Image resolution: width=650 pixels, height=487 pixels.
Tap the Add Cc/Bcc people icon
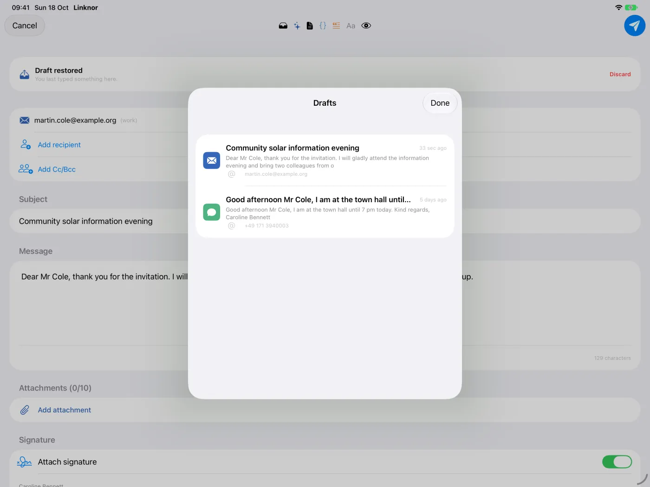pos(26,169)
